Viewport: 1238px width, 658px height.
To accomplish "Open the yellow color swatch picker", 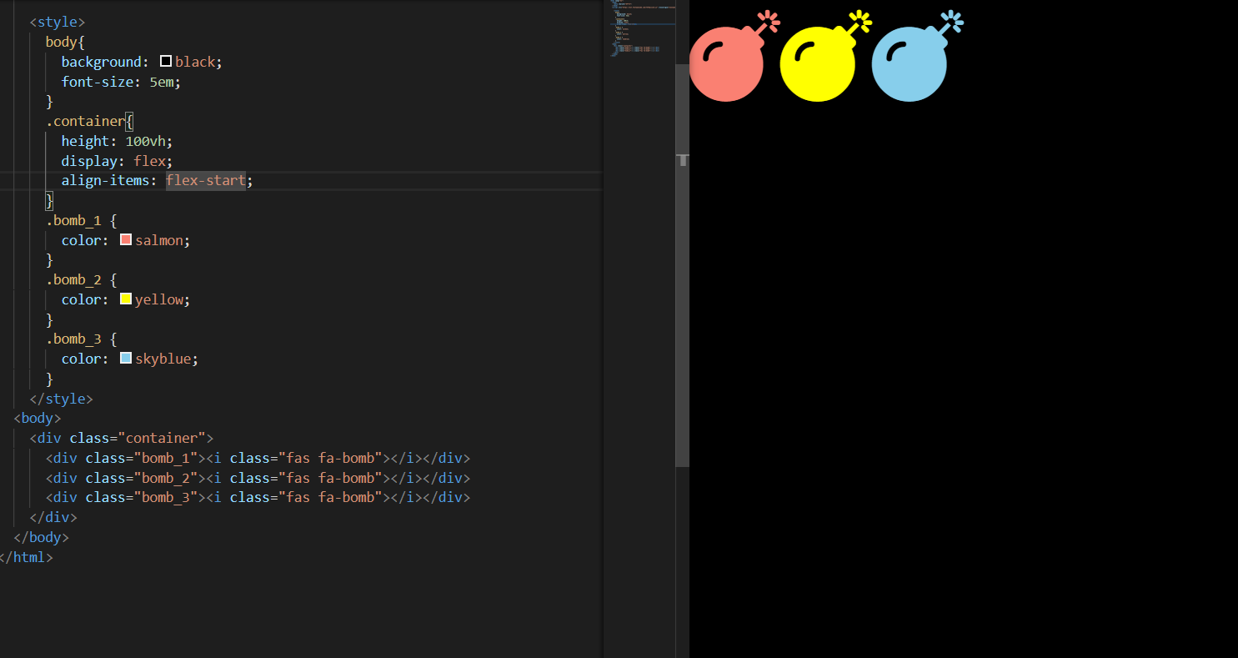I will 126,299.
